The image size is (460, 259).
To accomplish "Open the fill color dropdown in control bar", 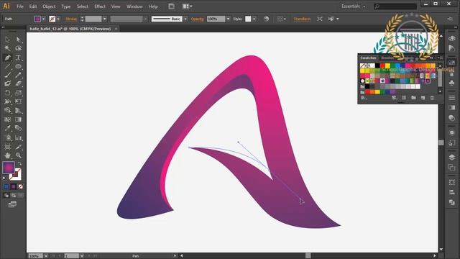I will pyautogui.click(x=43, y=19).
